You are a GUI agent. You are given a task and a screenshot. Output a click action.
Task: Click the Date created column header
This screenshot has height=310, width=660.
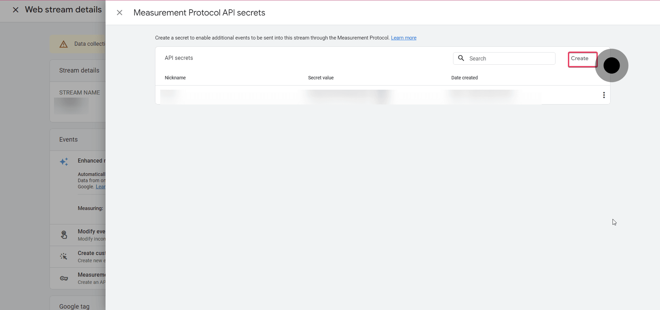(464, 78)
